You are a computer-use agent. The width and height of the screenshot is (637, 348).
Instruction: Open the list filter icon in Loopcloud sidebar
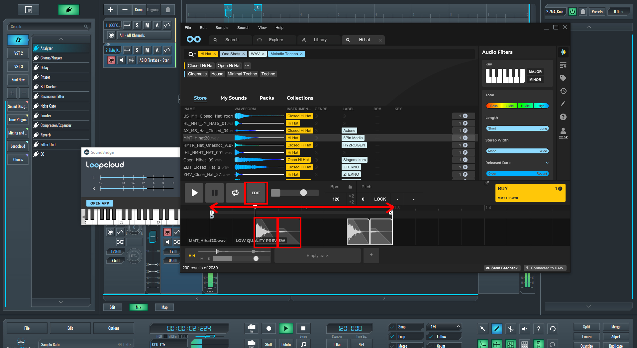[x=563, y=65]
